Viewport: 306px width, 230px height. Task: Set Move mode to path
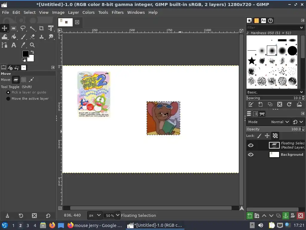coord(31,80)
